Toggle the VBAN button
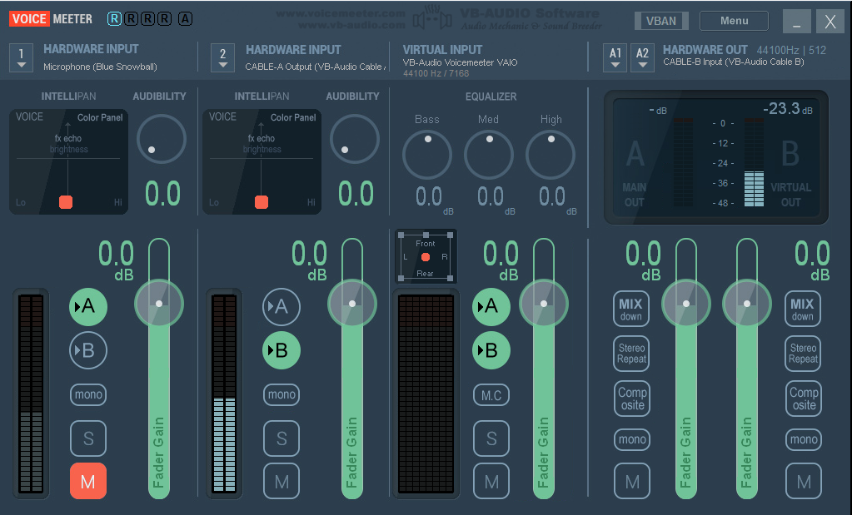This screenshot has height=515, width=852. [661, 21]
